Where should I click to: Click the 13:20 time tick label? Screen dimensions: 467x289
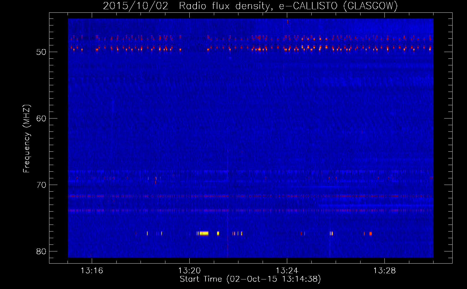[189, 271]
